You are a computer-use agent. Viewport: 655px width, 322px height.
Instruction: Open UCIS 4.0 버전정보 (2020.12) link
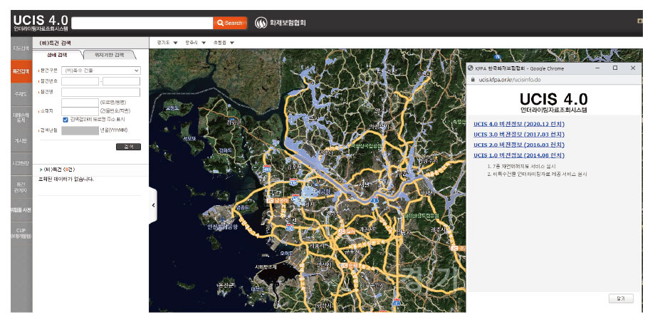519,124
